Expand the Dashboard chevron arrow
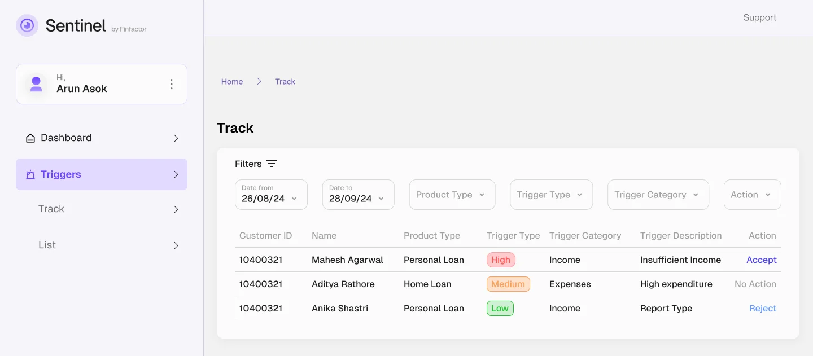The width and height of the screenshot is (813, 356). pyautogui.click(x=176, y=138)
